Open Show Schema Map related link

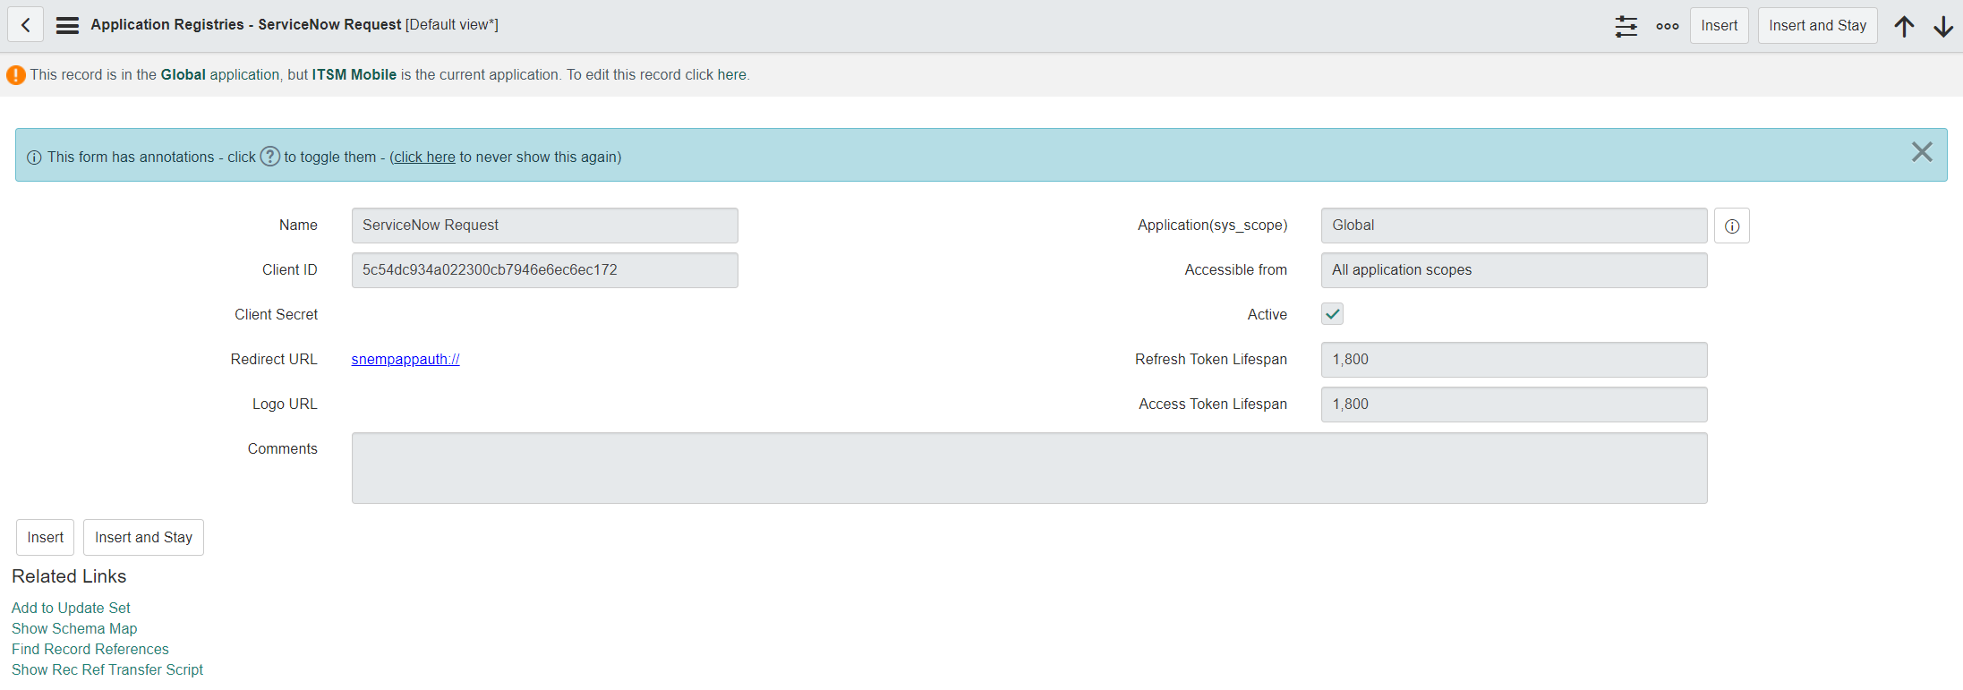[74, 629]
